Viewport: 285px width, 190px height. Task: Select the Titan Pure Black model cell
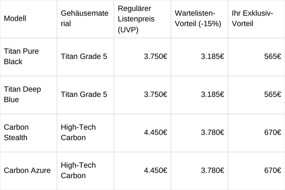point(21,57)
